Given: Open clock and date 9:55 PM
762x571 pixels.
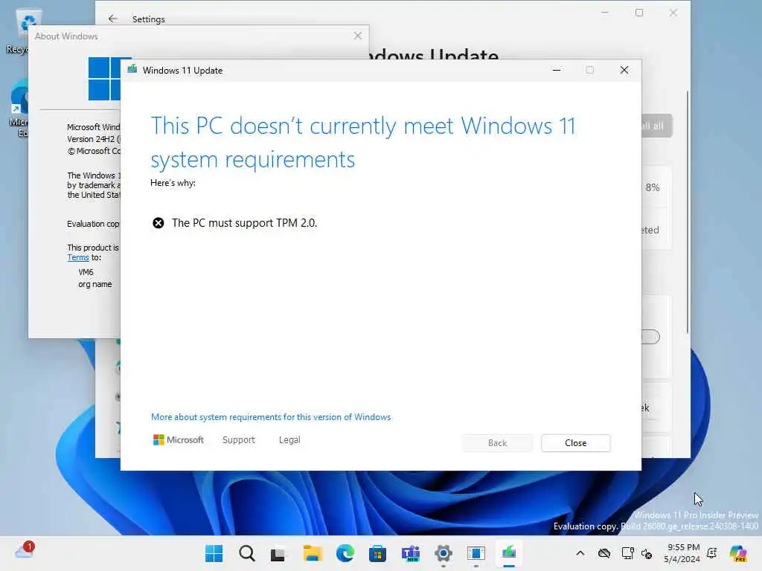Looking at the screenshot, I should click(x=682, y=553).
